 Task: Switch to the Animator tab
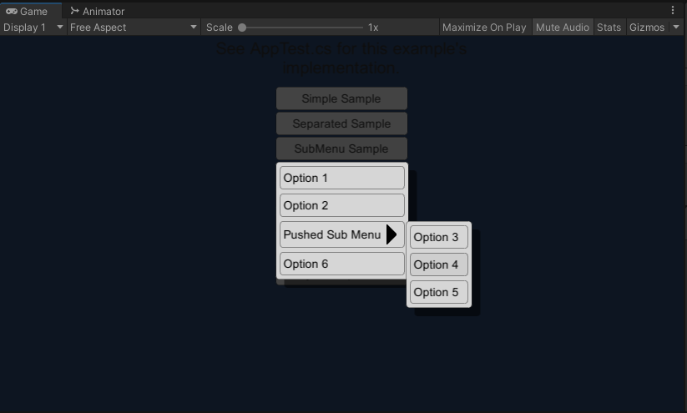tap(98, 11)
